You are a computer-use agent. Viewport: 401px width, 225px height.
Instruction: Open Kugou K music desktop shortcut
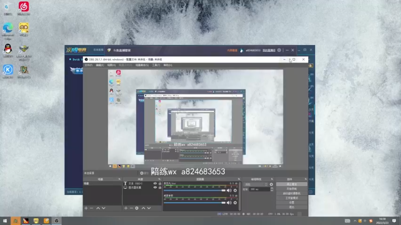[x=8, y=69]
